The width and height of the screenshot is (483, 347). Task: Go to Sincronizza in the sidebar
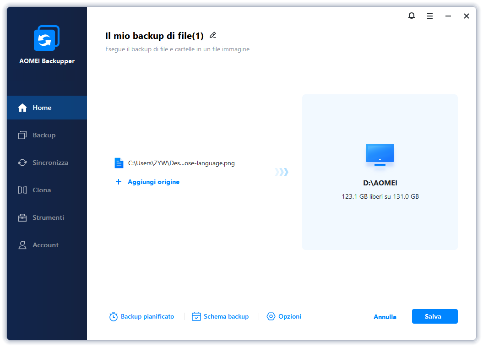(x=47, y=163)
